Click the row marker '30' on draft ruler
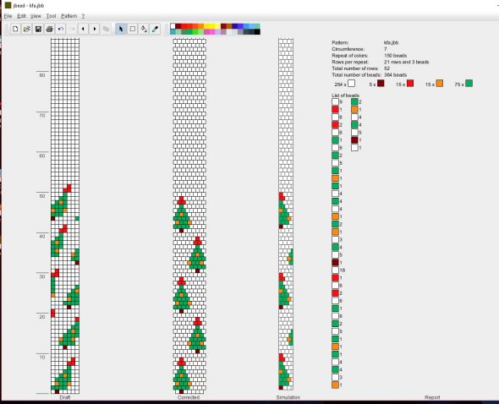Screen dimensions: 499x404 pyautogui.click(x=42, y=276)
